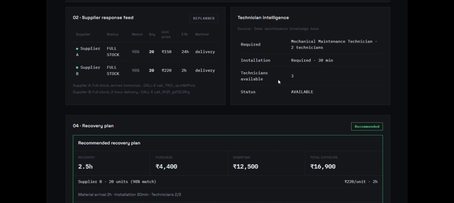Click the green Recommended badge
This screenshot has width=454, height=203.
point(367,127)
